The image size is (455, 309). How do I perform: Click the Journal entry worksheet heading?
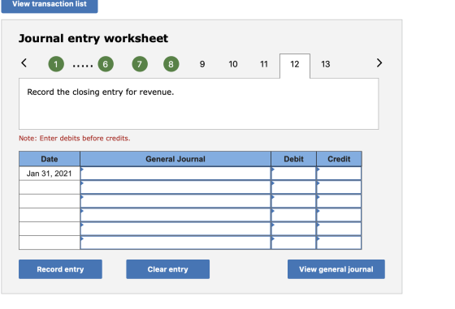93,38
